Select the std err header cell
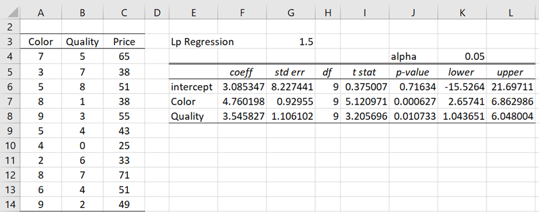This screenshot has width=539, height=212. (291, 73)
